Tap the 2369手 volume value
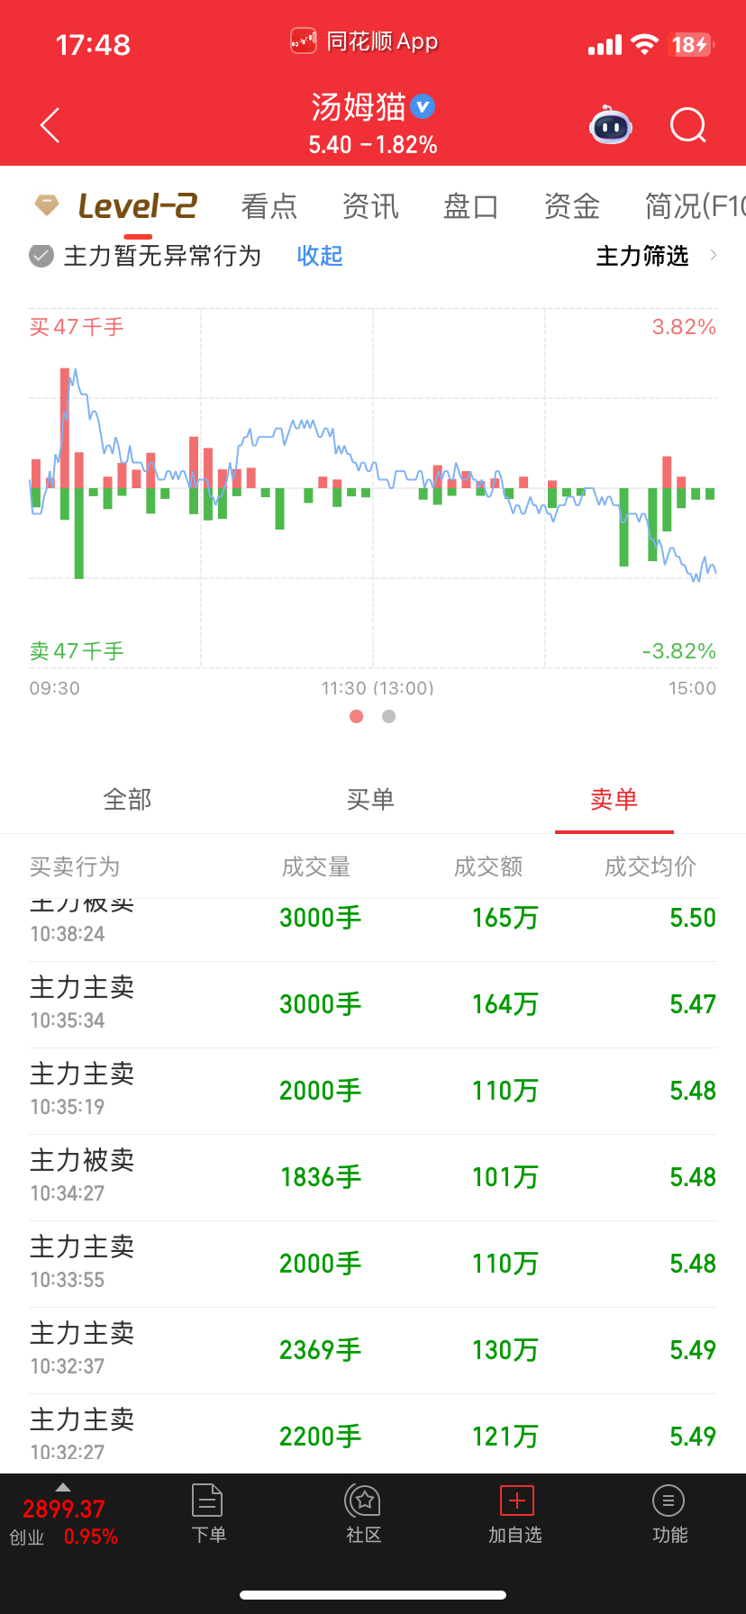Viewport: 746px width, 1614px height. point(321,1350)
